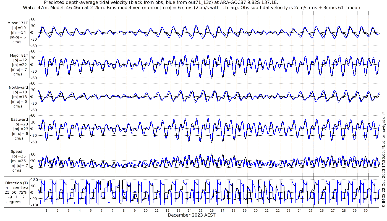This screenshot has height=221, width=387.
Task: Click the '-9 1 12' centile values
Action: pos(17,197)
